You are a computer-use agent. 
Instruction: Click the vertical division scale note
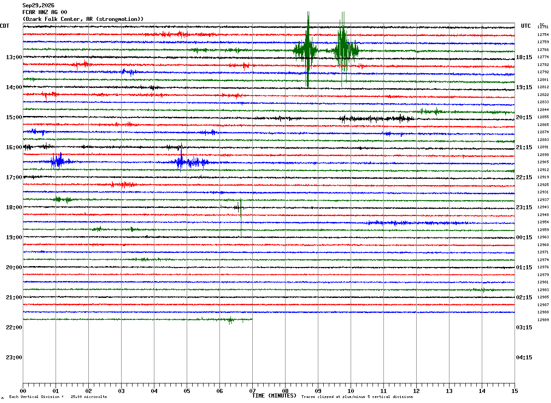tap(58, 397)
